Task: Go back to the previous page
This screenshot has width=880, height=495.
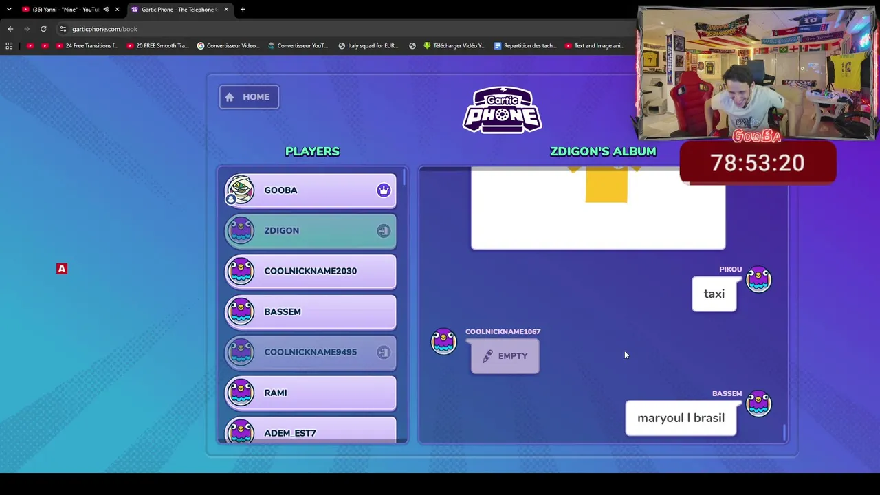Action: [10, 29]
